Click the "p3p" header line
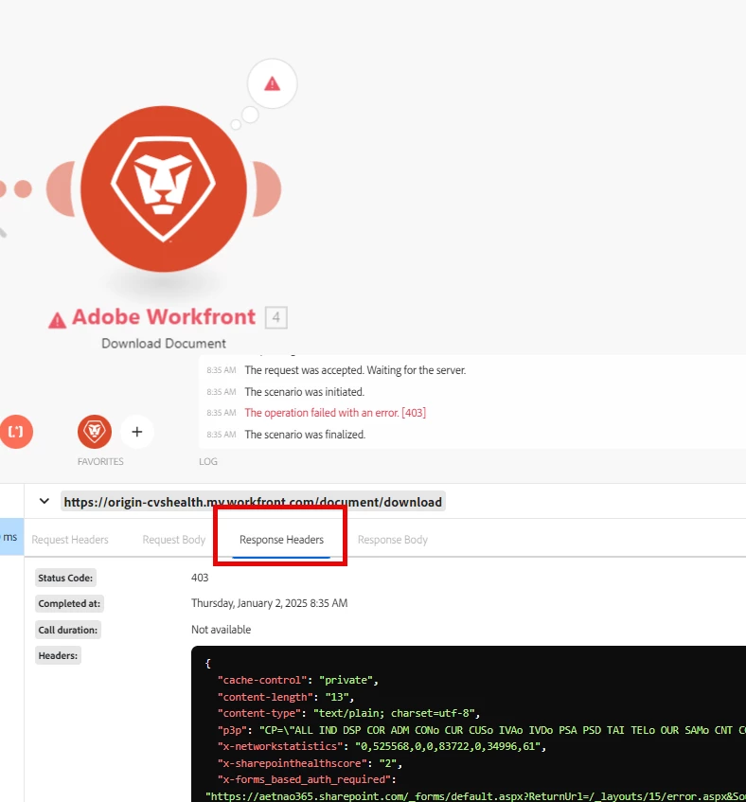Screen dimensions: 746x802 click(481, 730)
